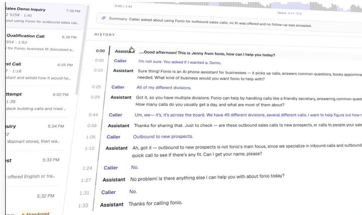Click the Summary text about outbound sales calls
This screenshot has height=215, width=362.
[220, 22]
